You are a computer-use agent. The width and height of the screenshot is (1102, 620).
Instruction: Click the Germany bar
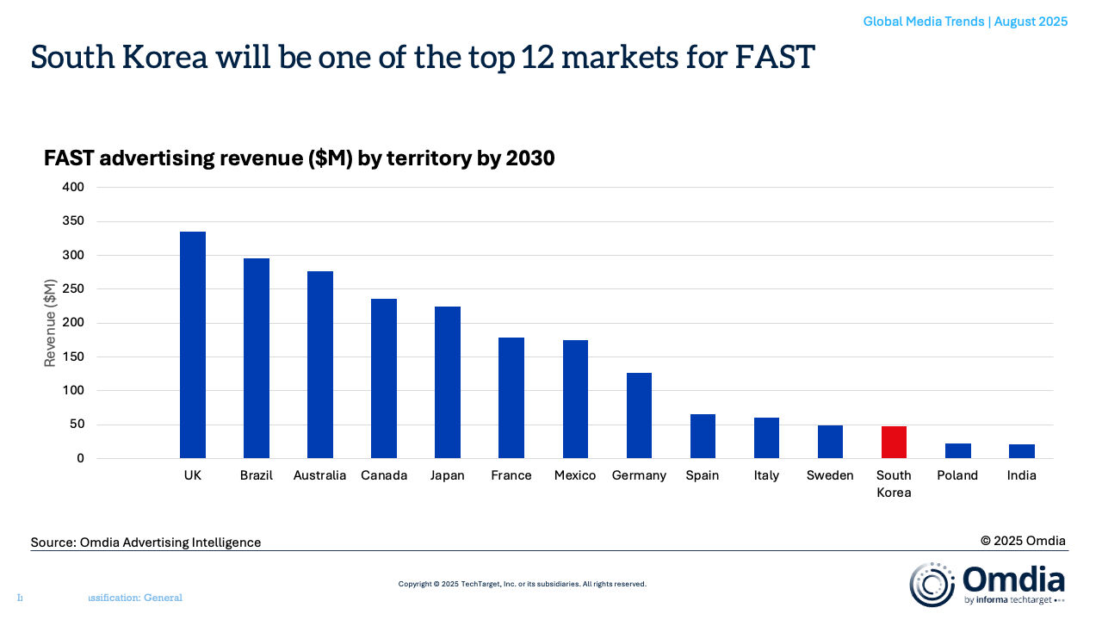click(639, 416)
